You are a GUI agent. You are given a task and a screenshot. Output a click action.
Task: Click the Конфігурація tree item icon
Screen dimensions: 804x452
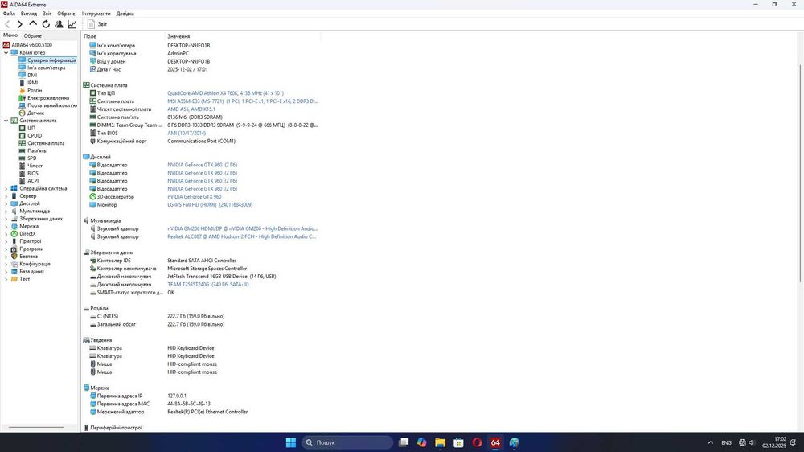14,264
